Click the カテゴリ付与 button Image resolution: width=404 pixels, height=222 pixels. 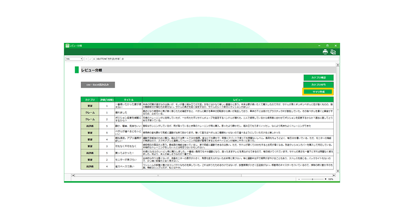pos(319,85)
